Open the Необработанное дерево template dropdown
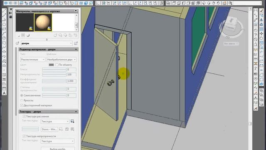The width and height of the screenshot is (266, 150). pyautogui.click(x=75, y=60)
